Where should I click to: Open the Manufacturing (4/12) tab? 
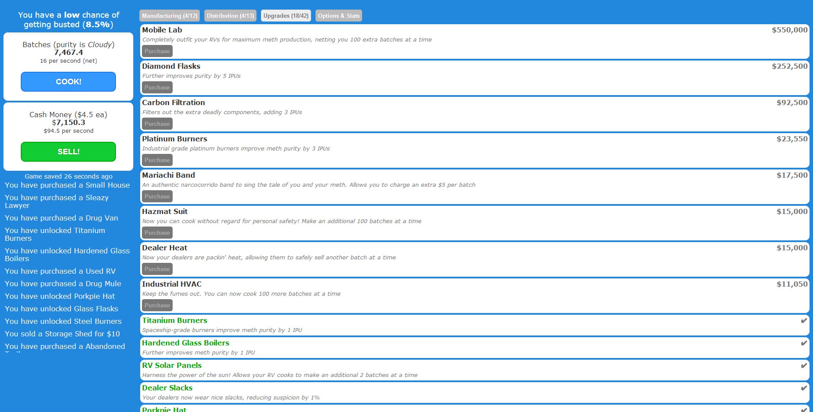tap(170, 16)
